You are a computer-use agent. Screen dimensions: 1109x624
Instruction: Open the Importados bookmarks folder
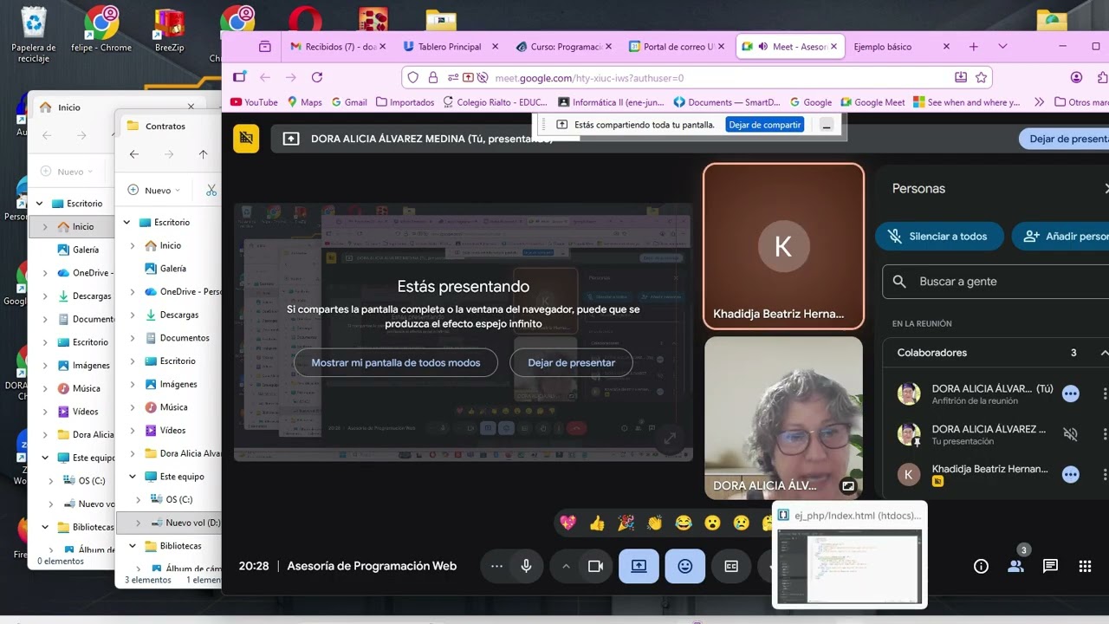pos(405,102)
